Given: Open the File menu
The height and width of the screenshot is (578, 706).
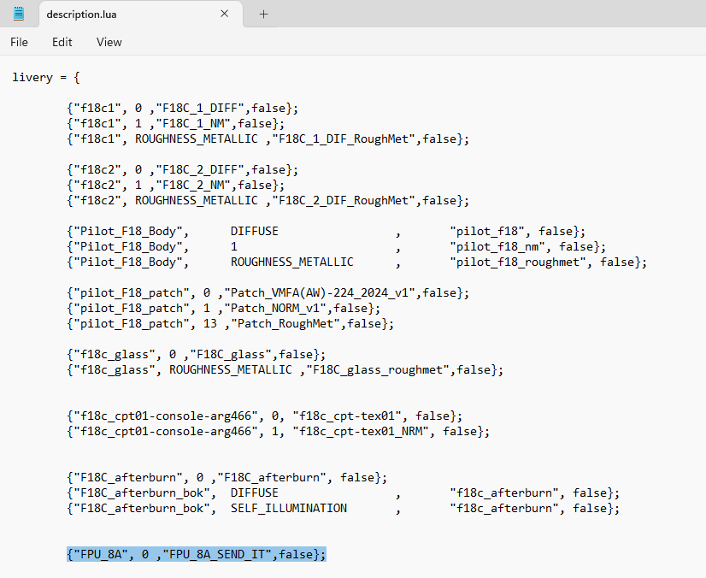Looking at the screenshot, I should (19, 42).
